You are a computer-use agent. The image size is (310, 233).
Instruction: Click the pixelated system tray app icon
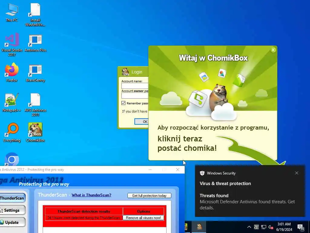(256, 227)
